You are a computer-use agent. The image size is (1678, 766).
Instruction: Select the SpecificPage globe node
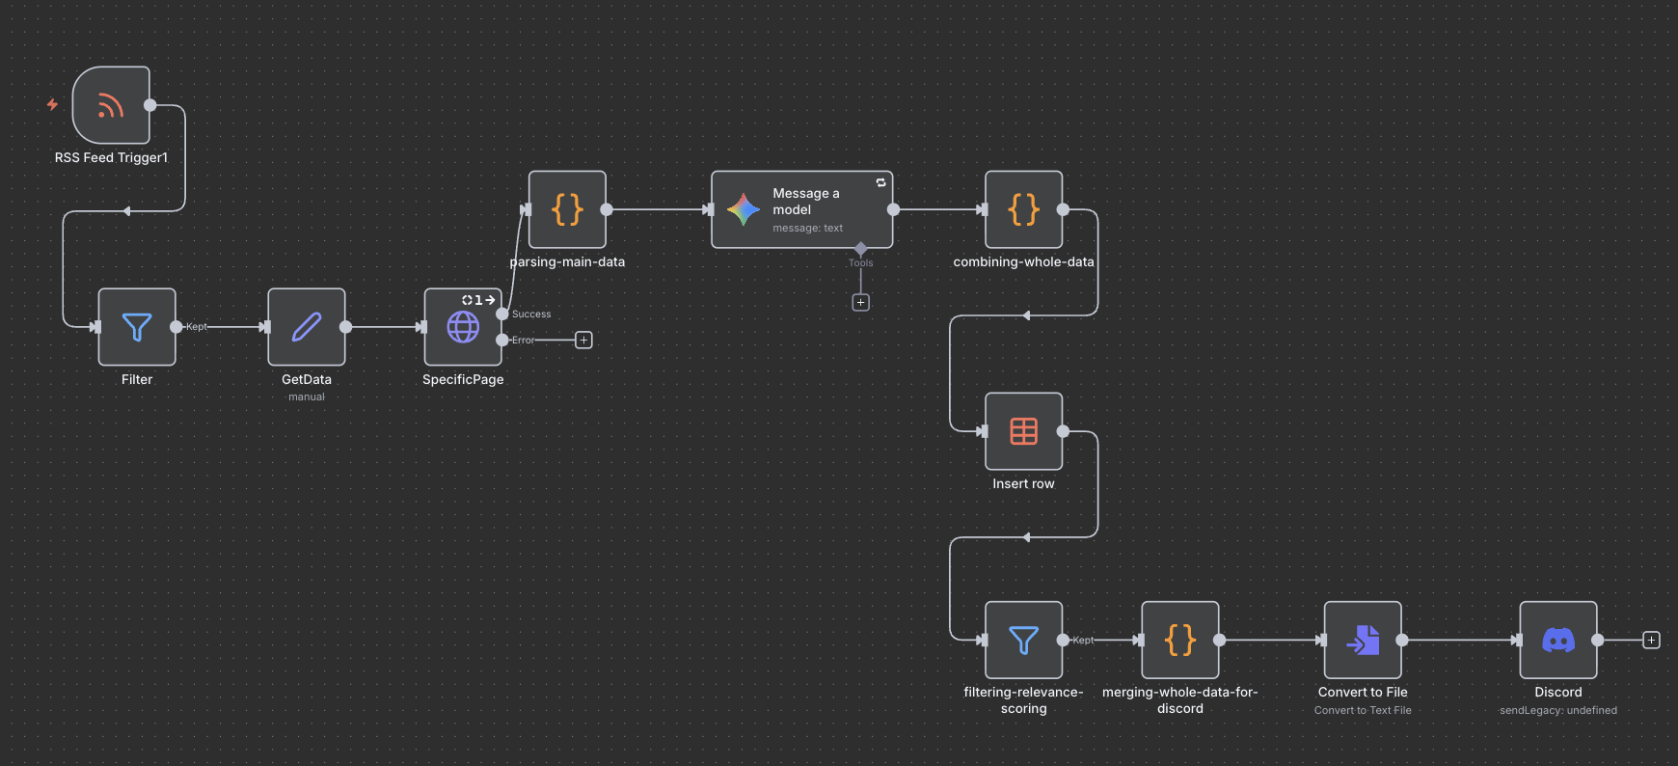tap(463, 327)
